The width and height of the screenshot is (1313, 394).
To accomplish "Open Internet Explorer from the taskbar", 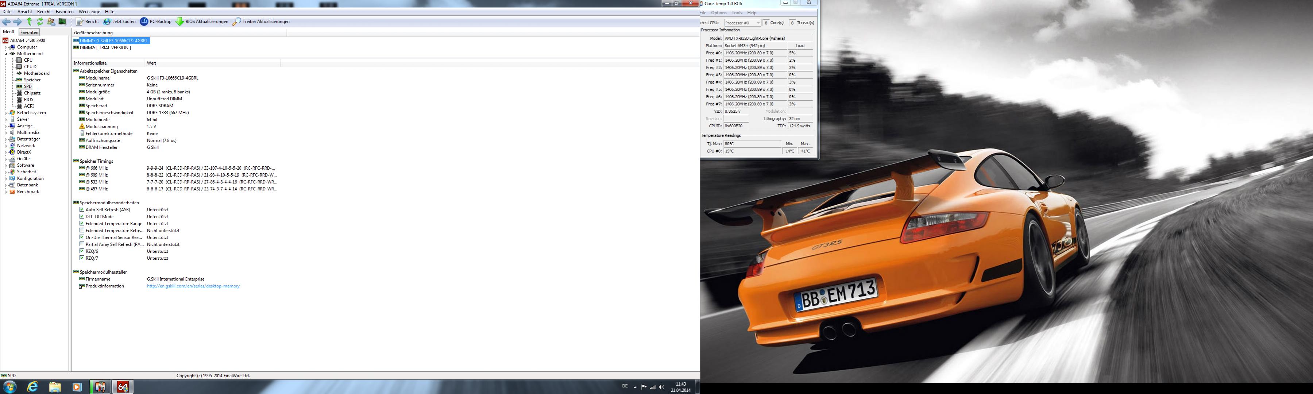I will (32, 387).
